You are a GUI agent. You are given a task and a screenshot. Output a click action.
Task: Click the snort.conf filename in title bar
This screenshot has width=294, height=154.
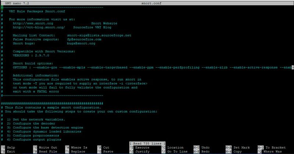pyautogui.click(x=151, y=3)
